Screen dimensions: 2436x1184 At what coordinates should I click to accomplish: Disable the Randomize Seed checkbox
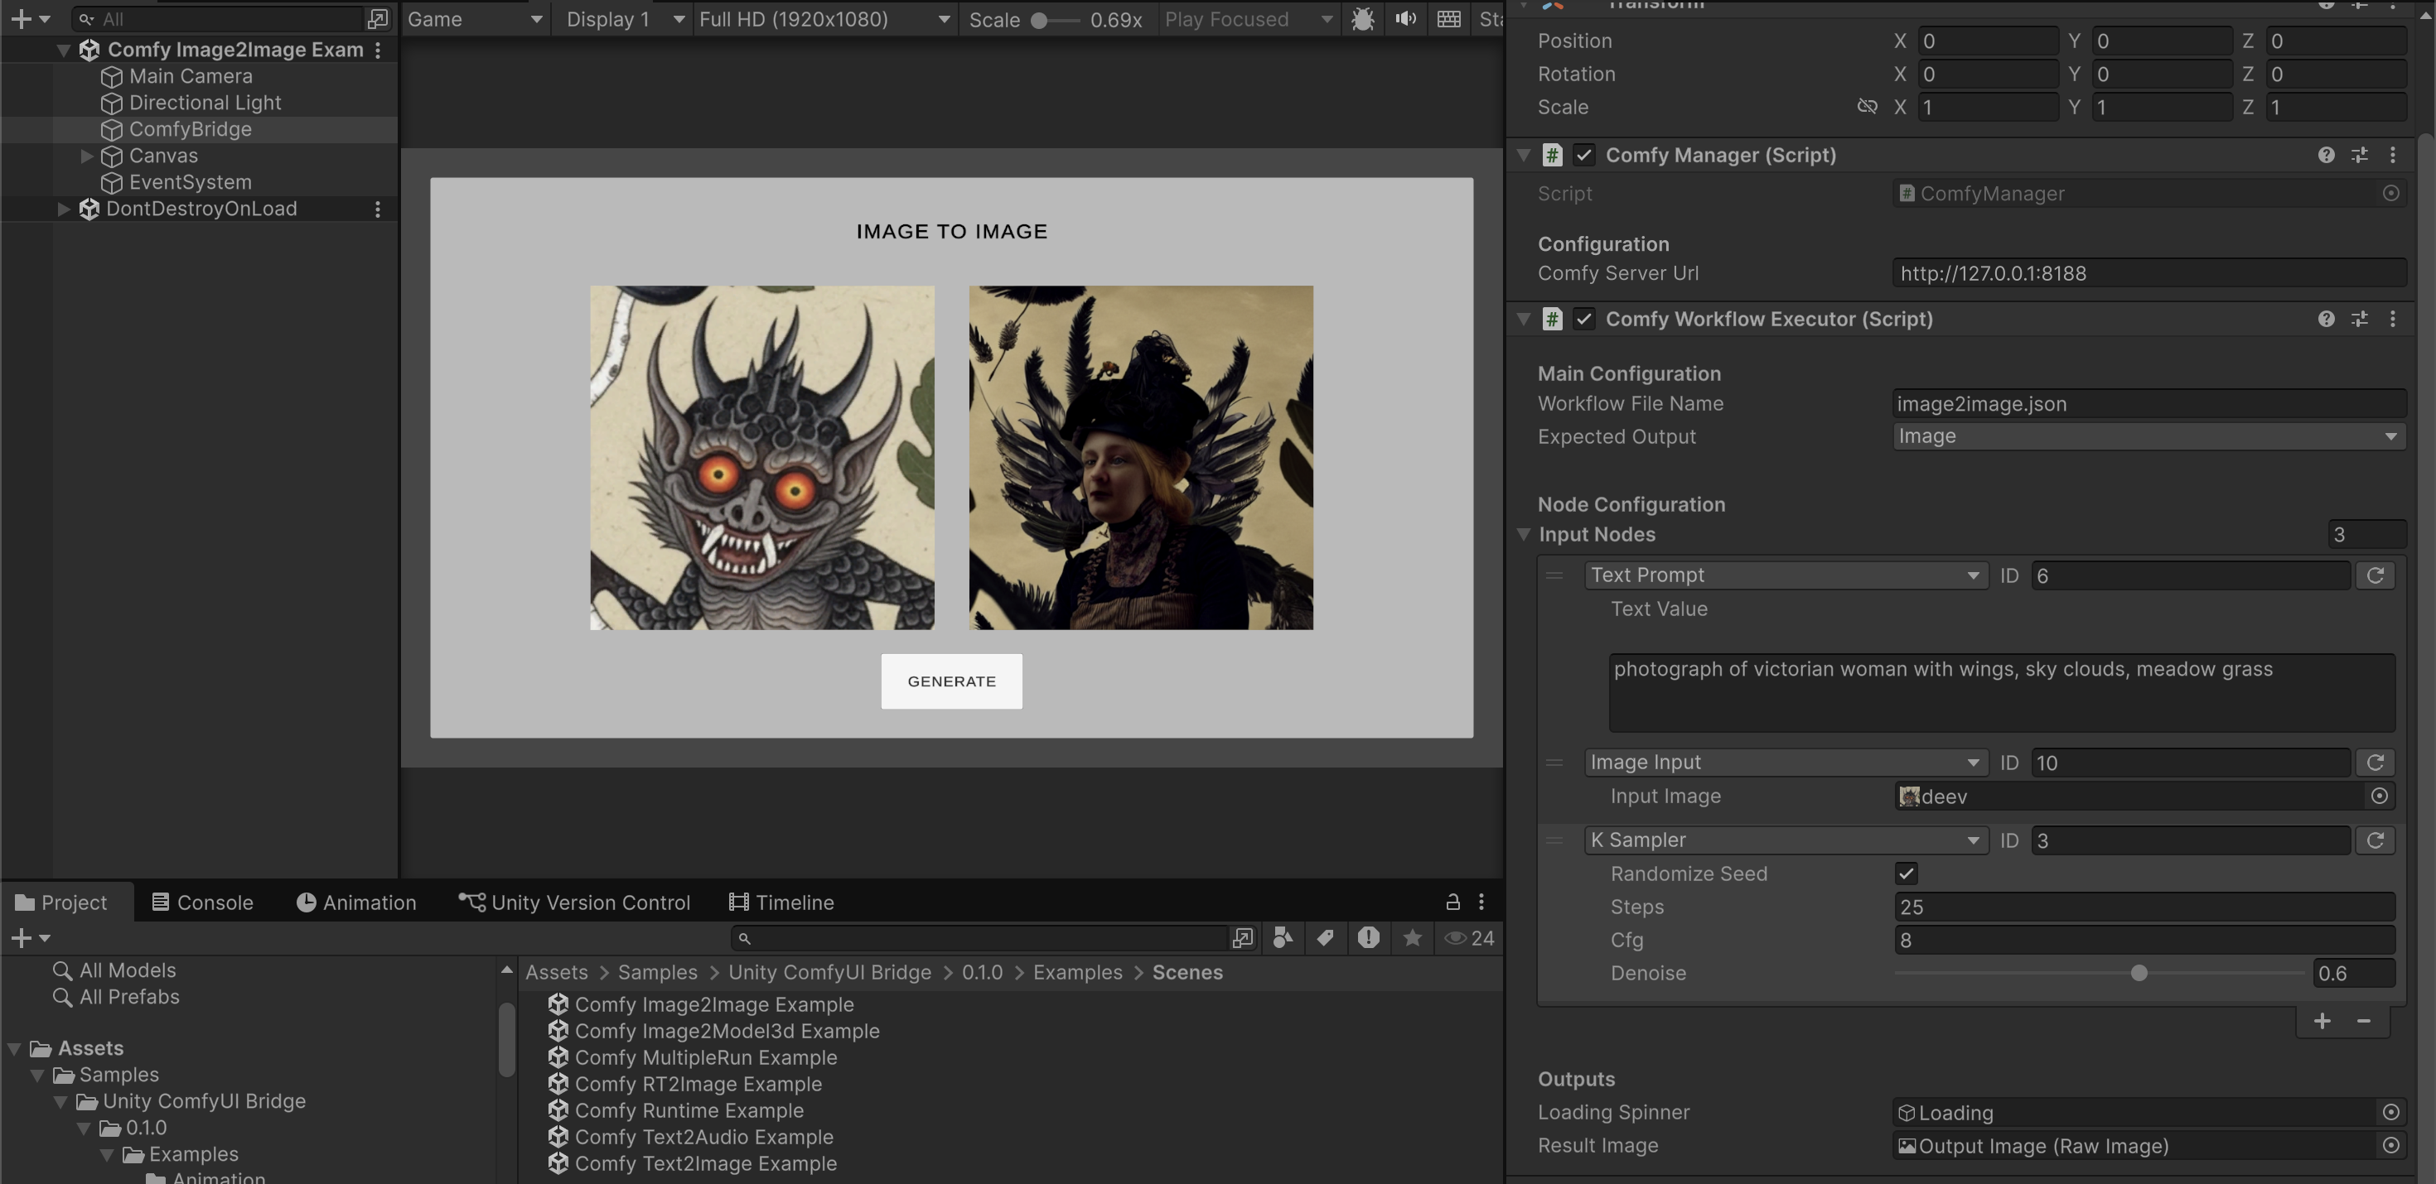pyautogui.click(x=1906, y=874)
